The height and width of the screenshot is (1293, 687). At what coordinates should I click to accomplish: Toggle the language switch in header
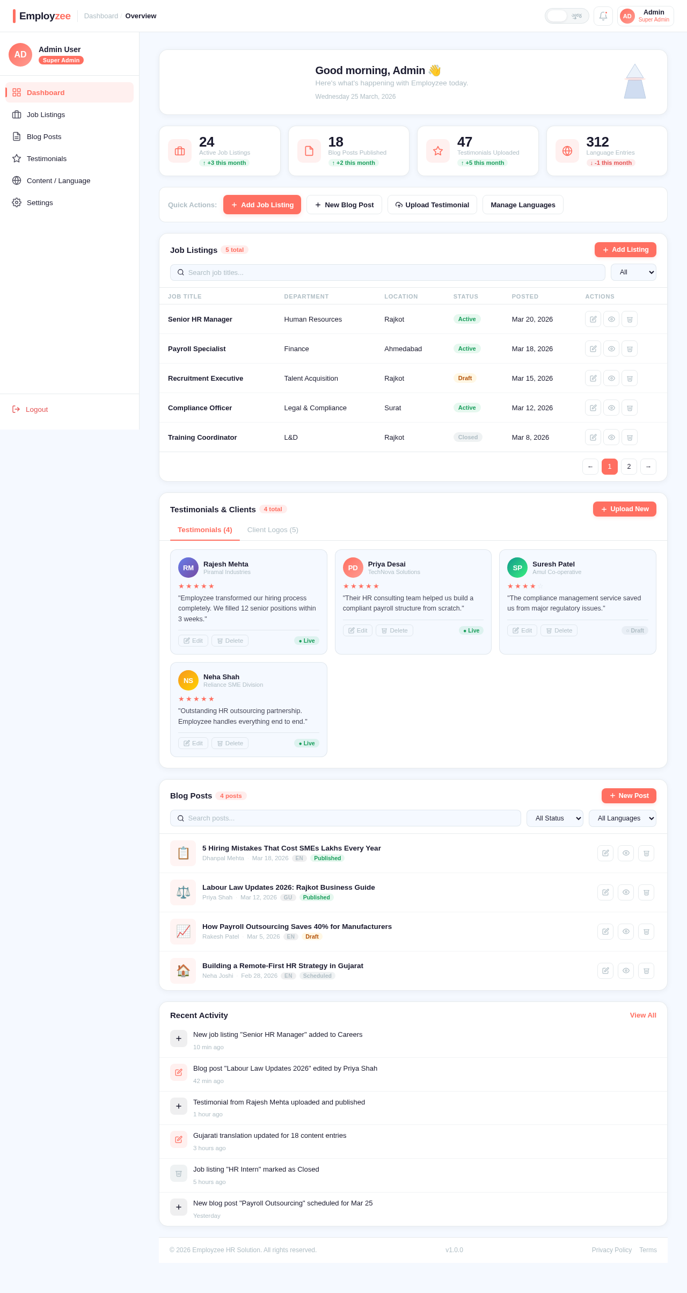click(x=567, y=16)
